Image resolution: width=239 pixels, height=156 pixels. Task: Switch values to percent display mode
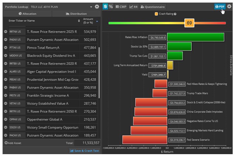[111, 7]
